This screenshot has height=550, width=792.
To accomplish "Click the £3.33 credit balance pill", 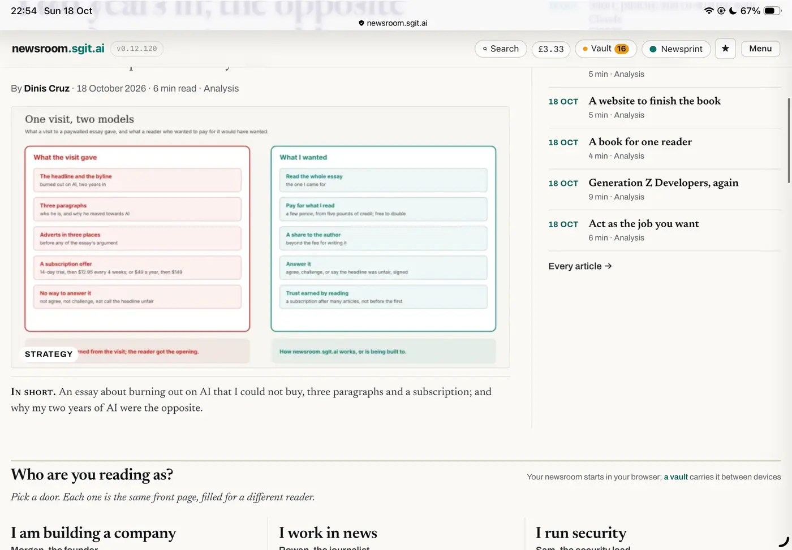I will [551, 49].
